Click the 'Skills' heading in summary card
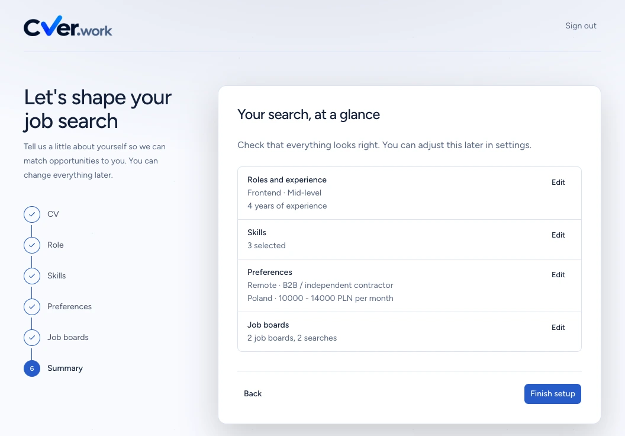The image size is (625, 436). pyautogui.click(x=257, y=233)
